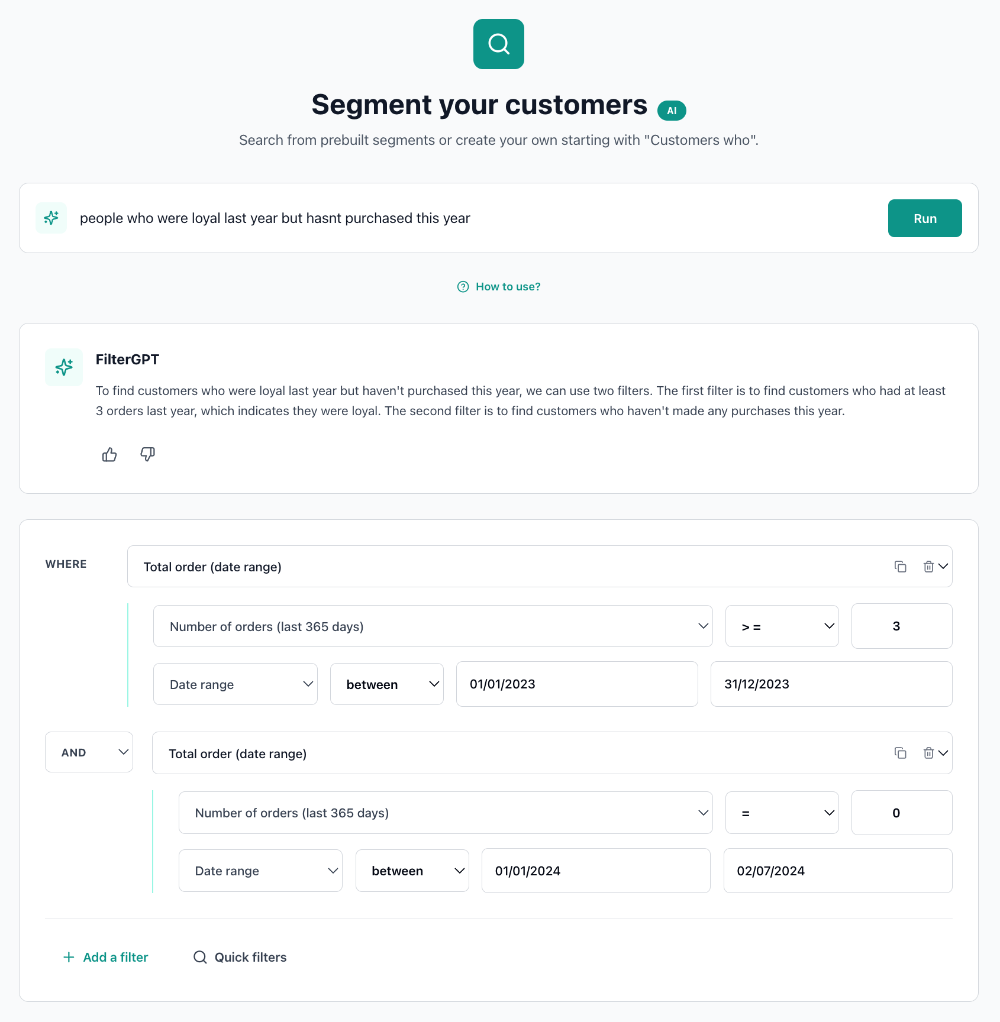Image resolution: width=1000 pixels, height=1022 pixels.
Task: Give thumbs up to FilterGPT response
Action: click(x=109, y=454)
